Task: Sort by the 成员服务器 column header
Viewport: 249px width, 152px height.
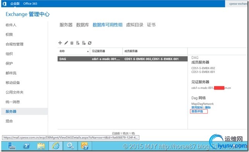Action: 155,51
